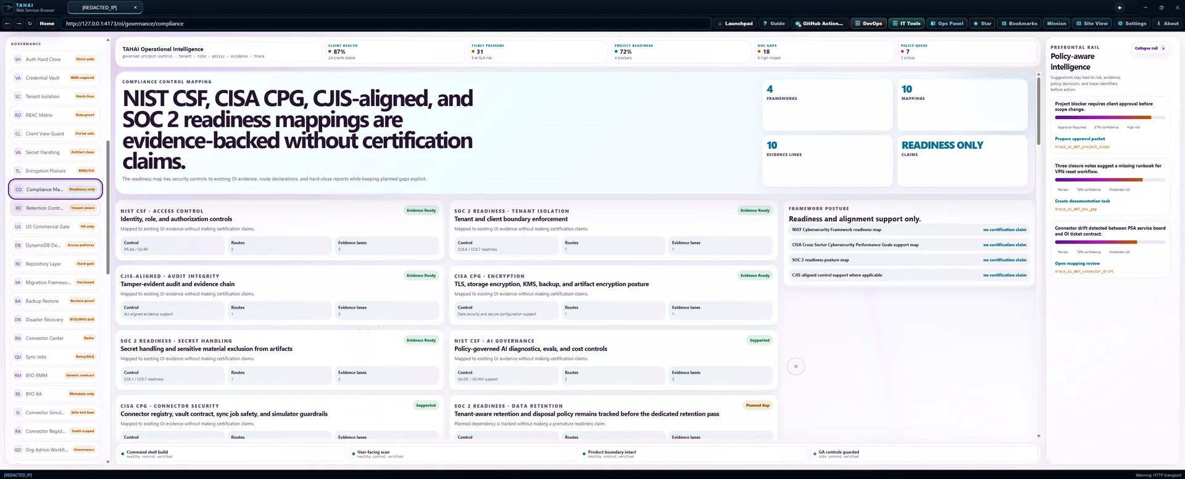Open Connector Registry sidebar item
The image size is (1185, 479).
[55, 431]
